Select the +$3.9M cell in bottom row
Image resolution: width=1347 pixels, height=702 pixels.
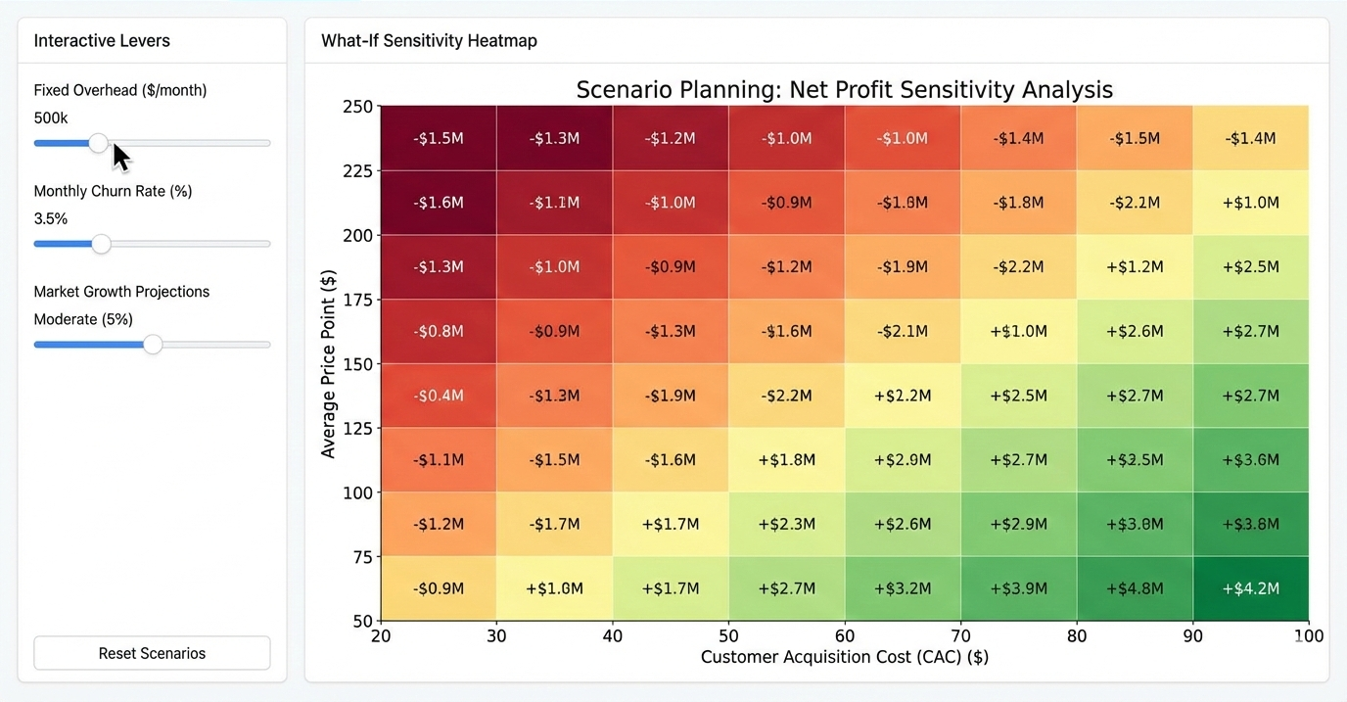[x=1018, y=588]
